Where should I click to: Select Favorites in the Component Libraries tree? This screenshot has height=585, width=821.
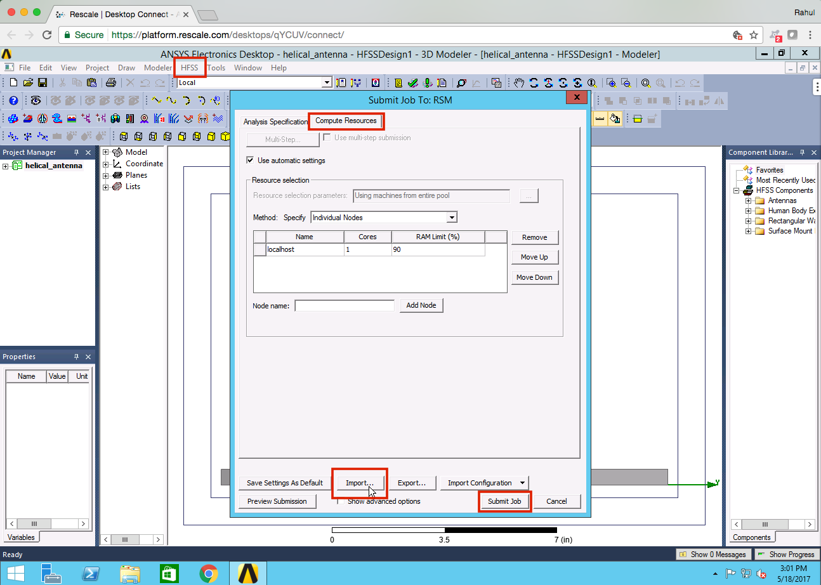[770, 170]
